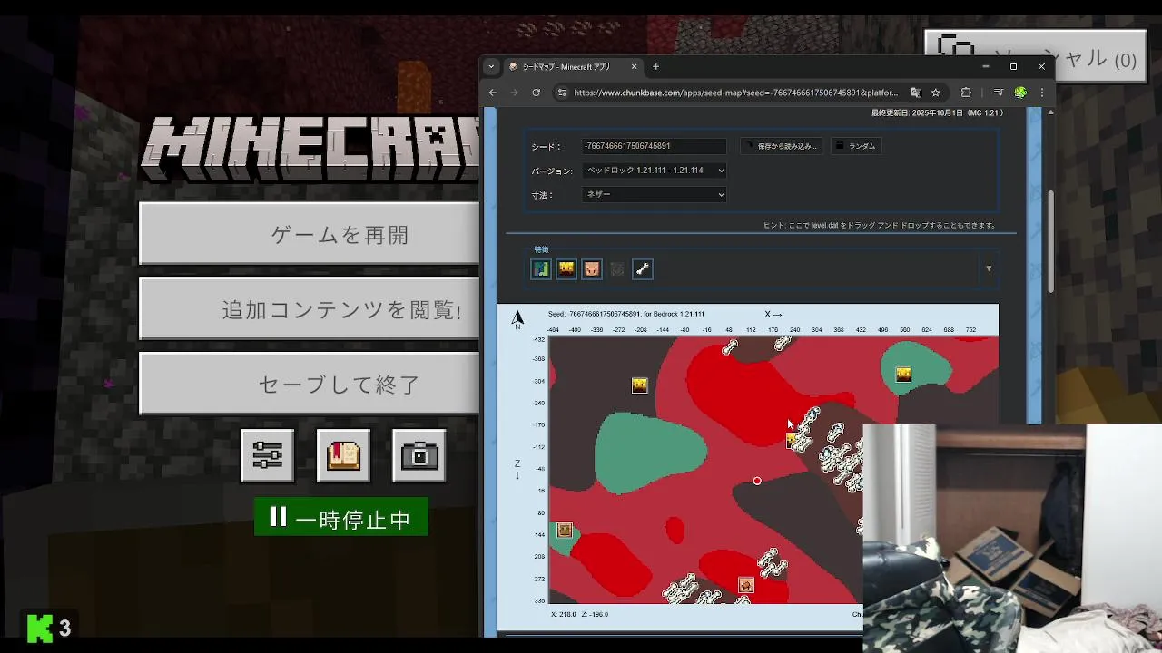This screenshot has width=1162, height=653.
Task: Click the bastion marker at the map bottom
Action: [x=745, y=586]
